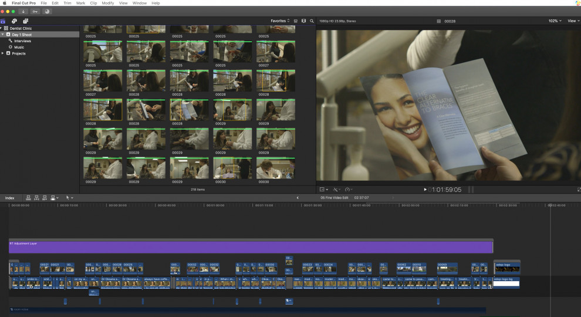Click the audio meters beside timecode

click(x=471, y=190)
